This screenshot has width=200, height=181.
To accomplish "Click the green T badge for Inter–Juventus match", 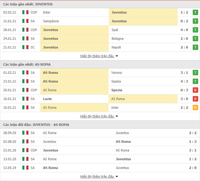I will [195, 12].
